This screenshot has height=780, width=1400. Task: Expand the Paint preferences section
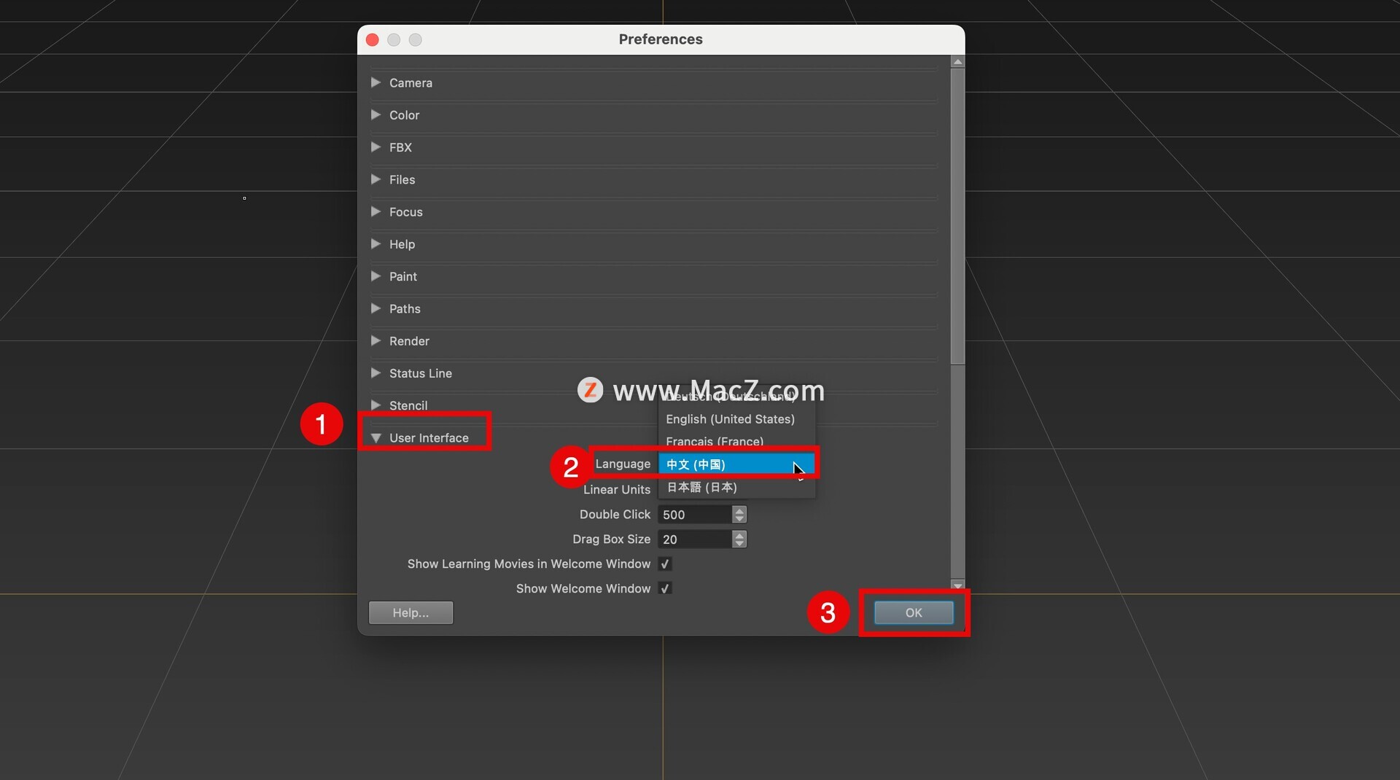376,276
